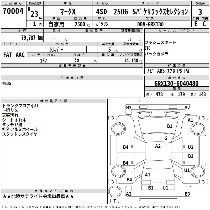Screen dimensions: 210x210
Task: Click the recycle deposit 14,140 yen cell
Action: click(131, 60)
